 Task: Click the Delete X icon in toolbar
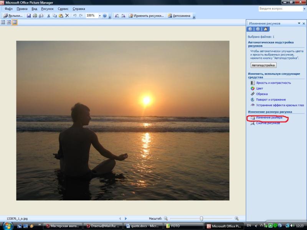coord(67,16)
